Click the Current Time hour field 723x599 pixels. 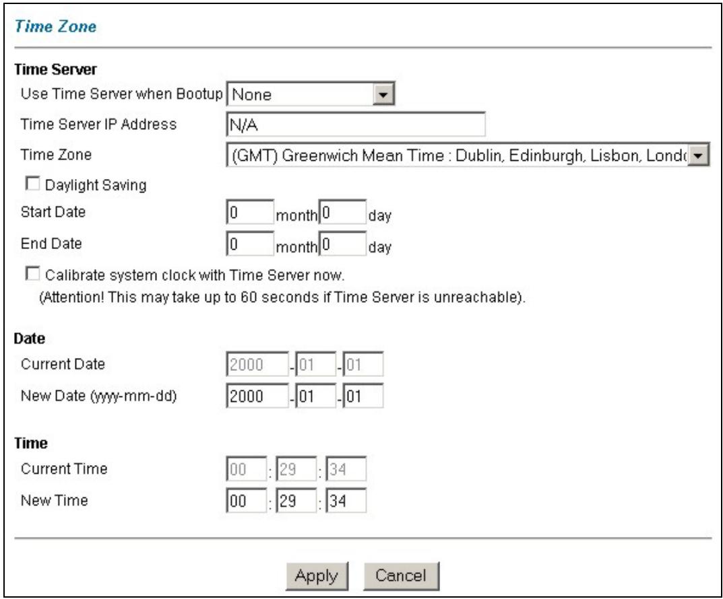[246, 469]
